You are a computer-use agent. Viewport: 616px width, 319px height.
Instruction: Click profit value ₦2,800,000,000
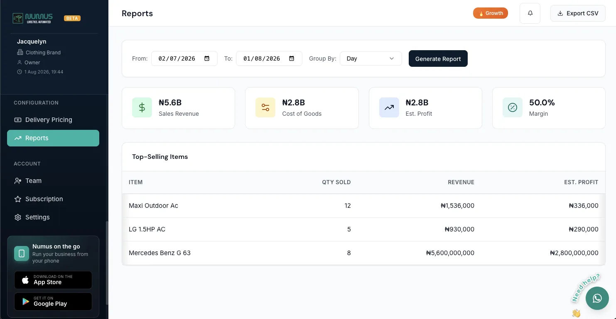[x=574, y=253]
